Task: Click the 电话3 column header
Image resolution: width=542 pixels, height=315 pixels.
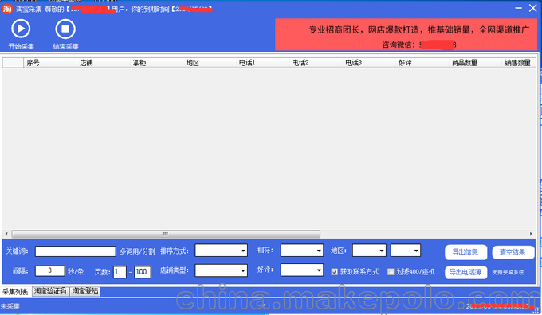Action: (x=369, y=63)
